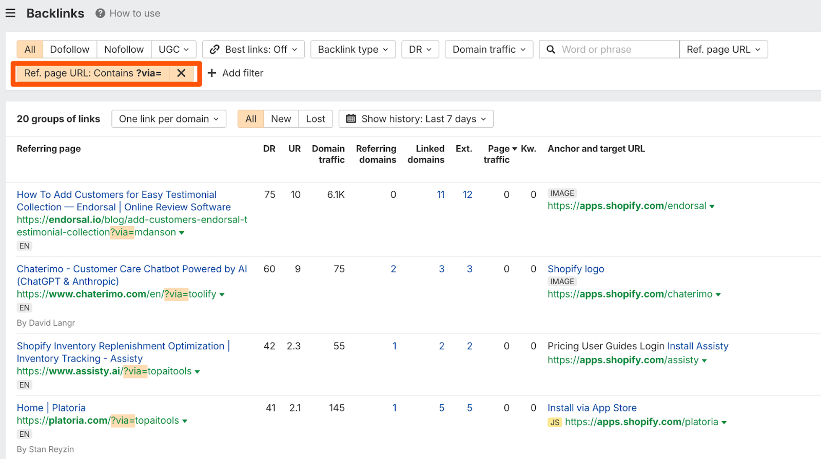
Task: Open One link per domain dropdown
Action: [x=169, y=119]
